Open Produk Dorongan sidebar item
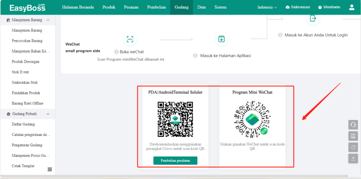Screen dimensions: 361x179 pos(25,62)
